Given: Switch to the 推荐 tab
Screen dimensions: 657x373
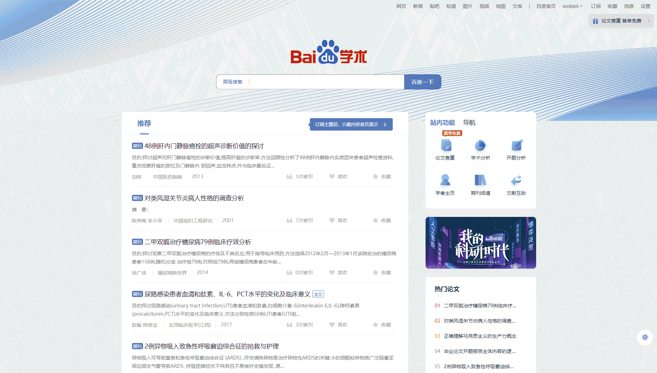Looking at the screenshot, I should point(144,123).
